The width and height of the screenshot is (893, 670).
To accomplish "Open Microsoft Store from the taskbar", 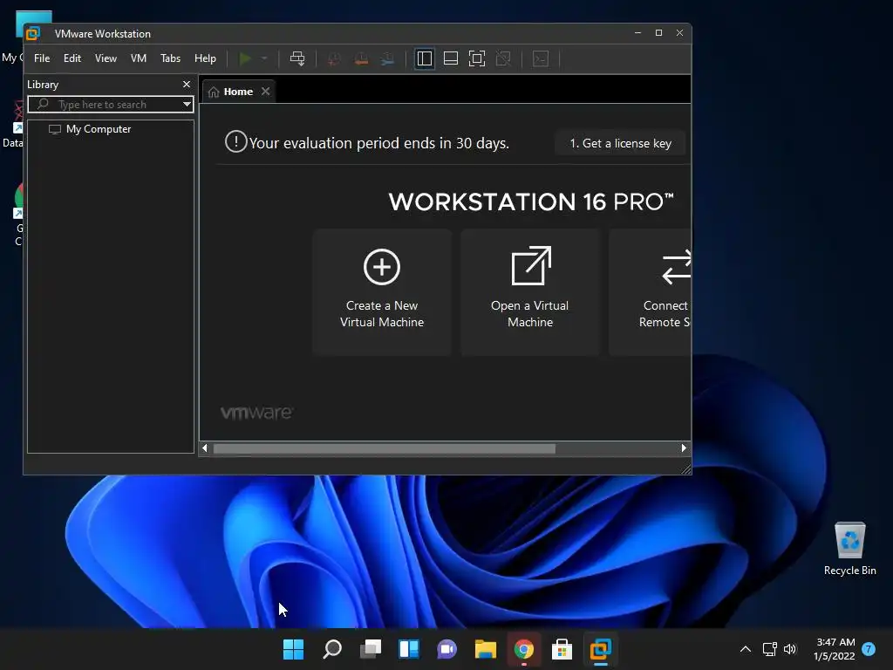I will [562, 649].
